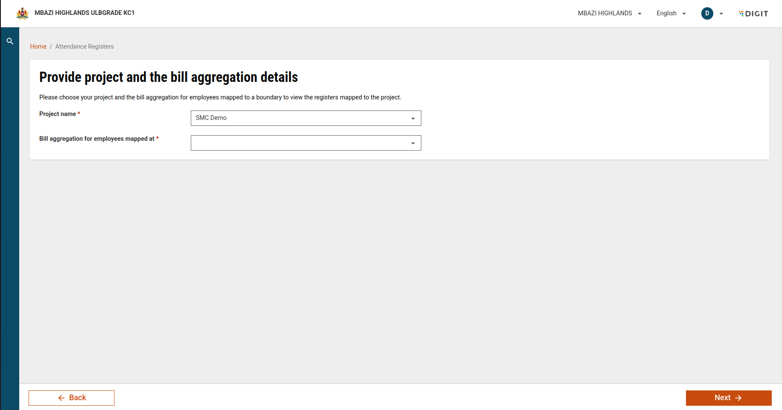The image size is (782, 410).
Task: Open the sidebar search icon
Action: click(10, 41)
